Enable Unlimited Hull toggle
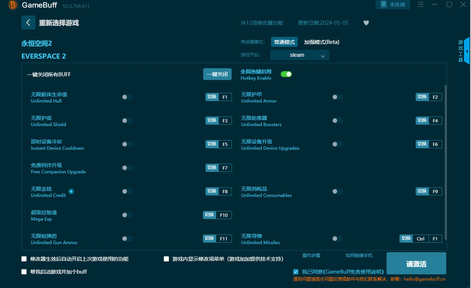 (x=127, y=97)
